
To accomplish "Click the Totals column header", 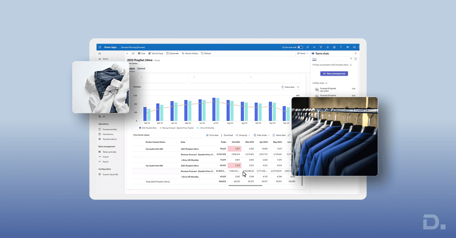I will point(223,142).
